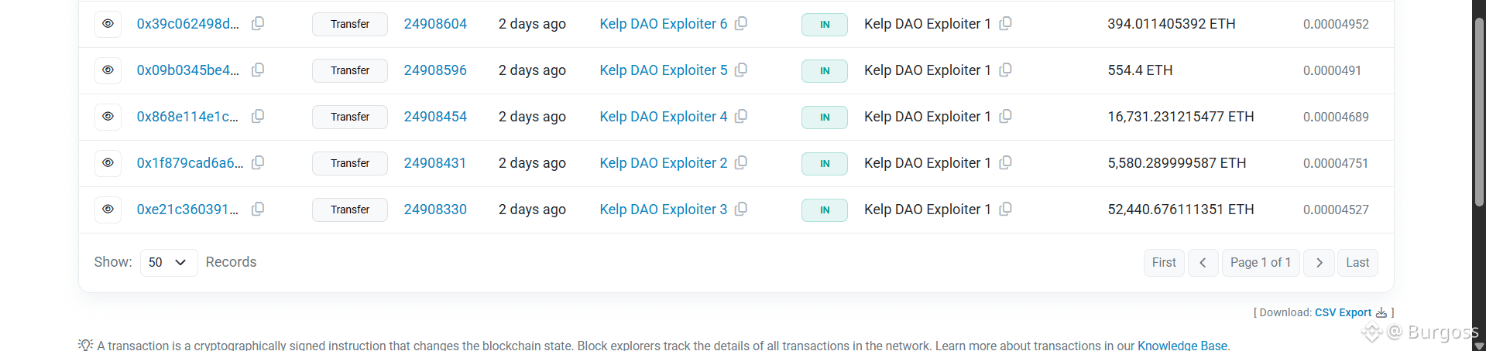The width and height of the screenshot is (1486, 351).
Task: Copy Kelp DAO Exploiter 2 sender address
Action: pos(741,162)
